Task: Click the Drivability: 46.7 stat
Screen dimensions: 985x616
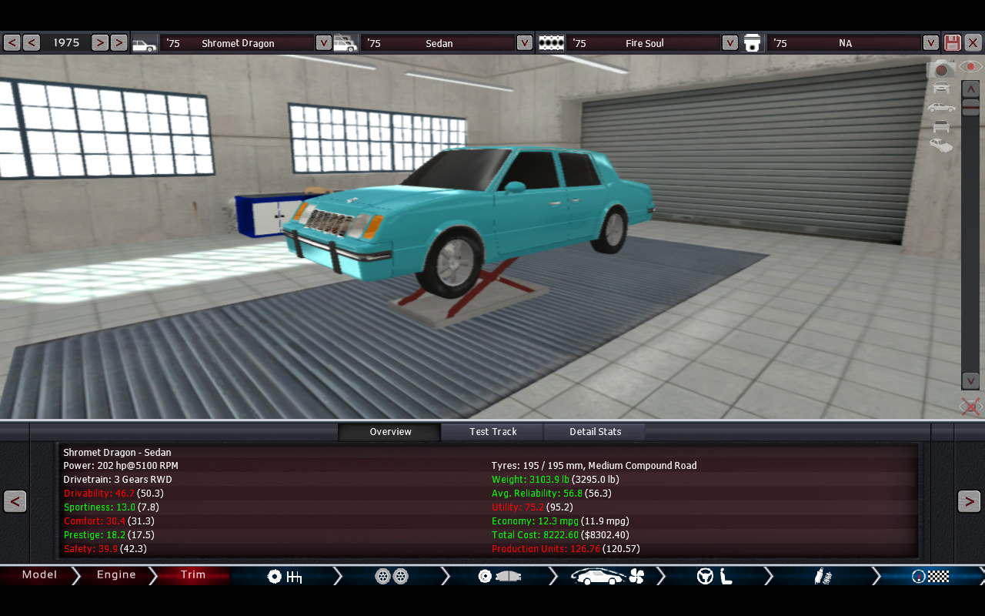Action: point(99,494)
